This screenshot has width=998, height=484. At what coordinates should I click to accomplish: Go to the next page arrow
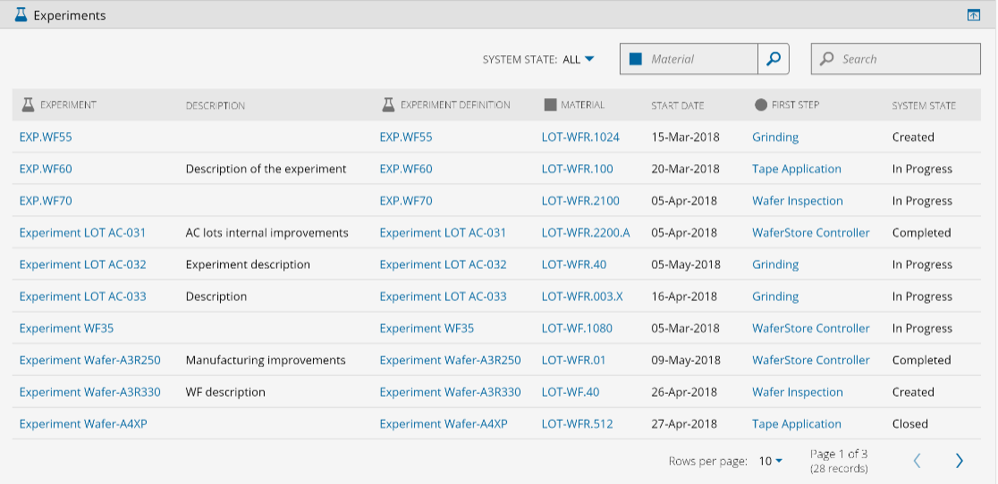959,461
